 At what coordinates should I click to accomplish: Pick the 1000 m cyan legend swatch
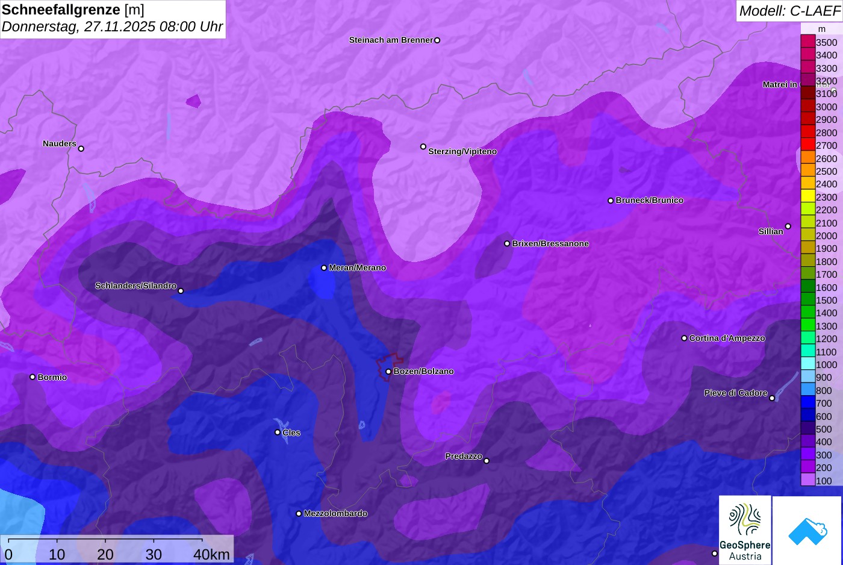pyautogui.click(x=807, y=364)
